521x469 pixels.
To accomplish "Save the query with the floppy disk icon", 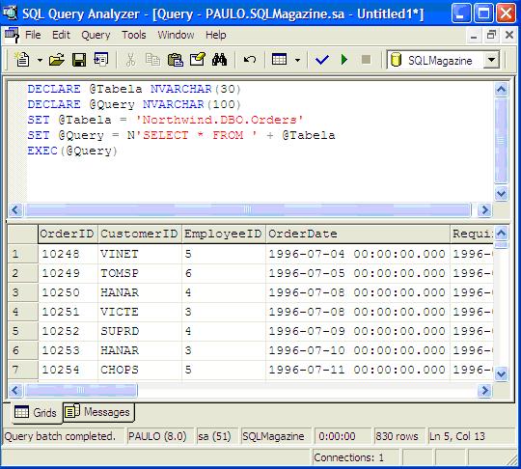I will (79, 60).
